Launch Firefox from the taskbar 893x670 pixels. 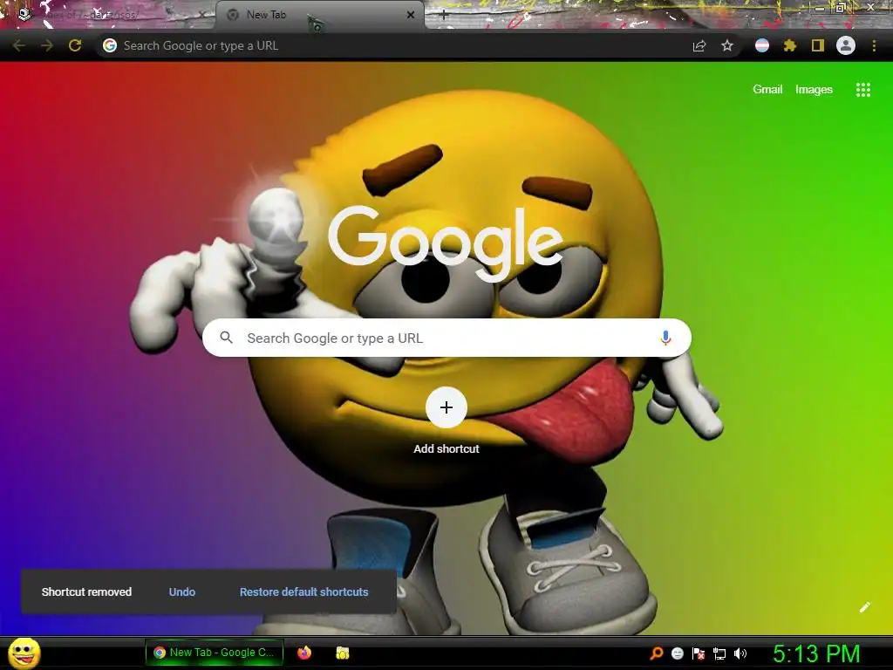pos(304,653)
